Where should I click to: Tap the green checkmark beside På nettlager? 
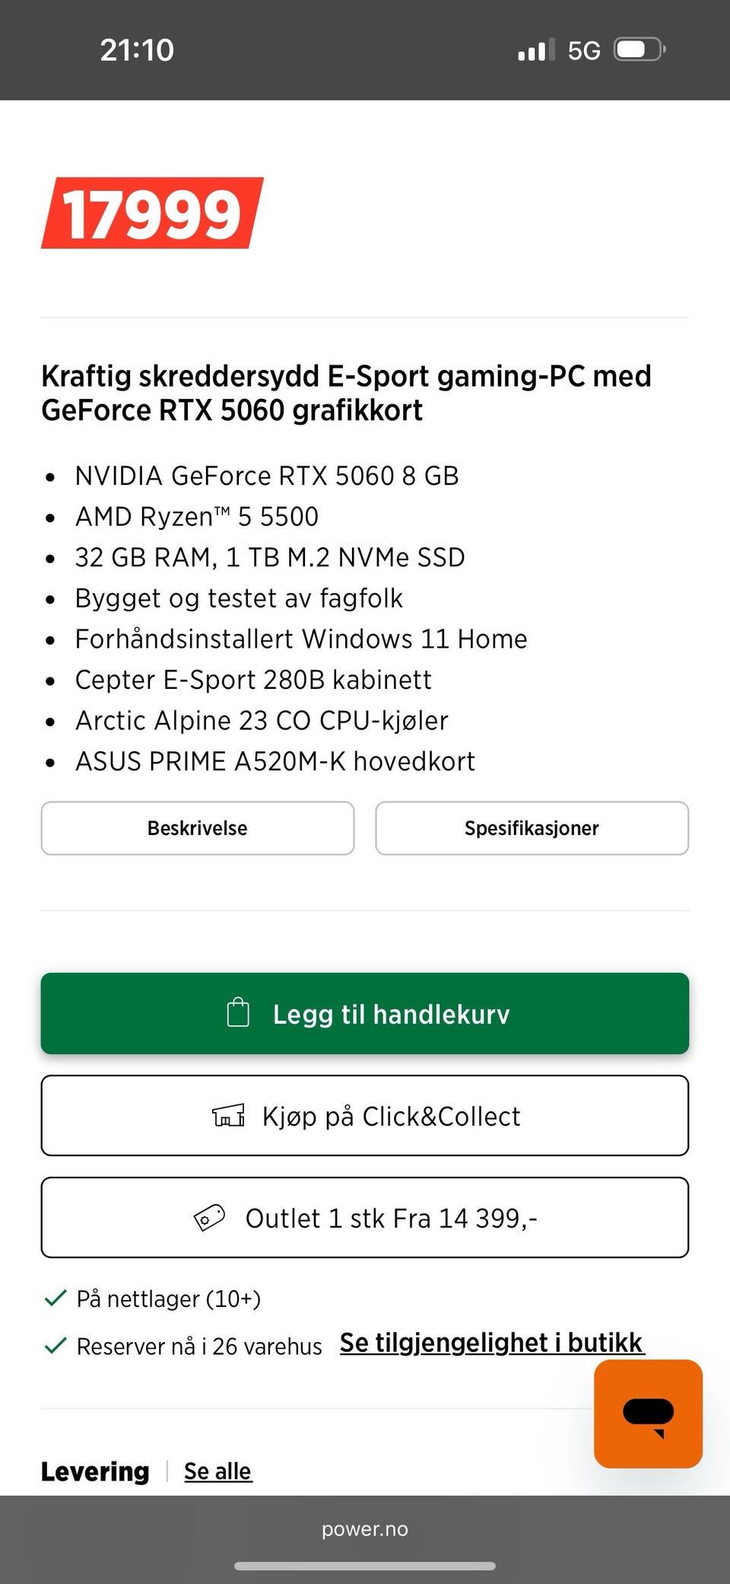(56, 1299)
